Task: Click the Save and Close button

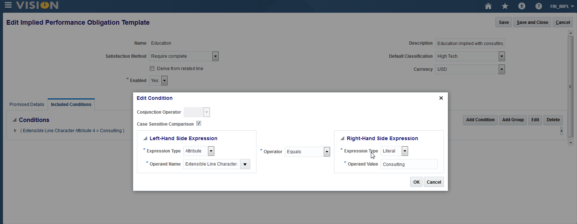Action: coord(532,23)
